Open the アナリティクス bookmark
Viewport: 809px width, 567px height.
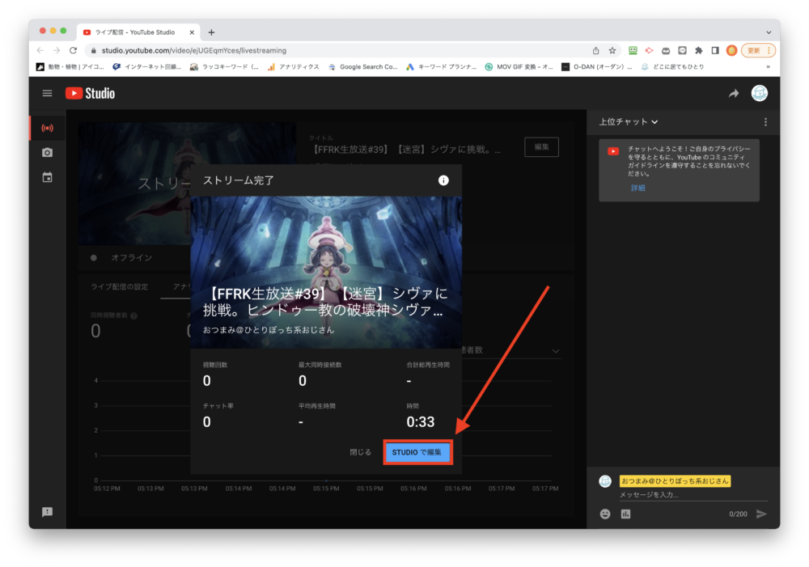click(293, 66)
